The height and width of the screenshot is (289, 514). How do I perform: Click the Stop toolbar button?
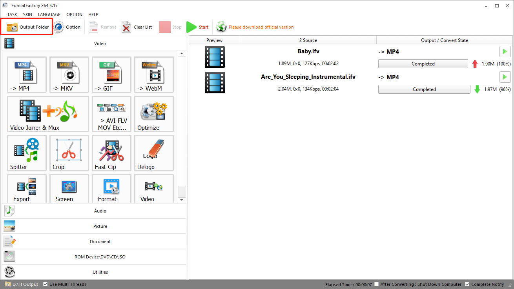click(x=170, y=27)
